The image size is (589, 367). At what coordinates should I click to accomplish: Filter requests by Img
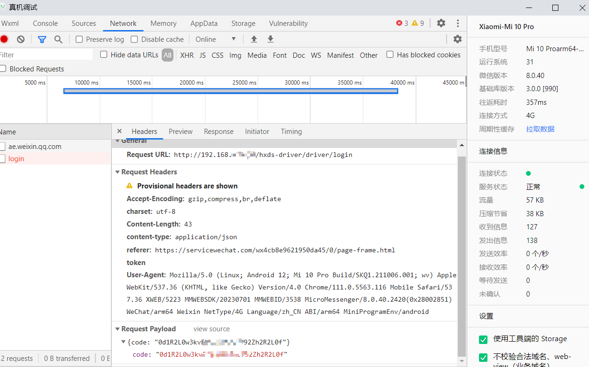point(236,55)
